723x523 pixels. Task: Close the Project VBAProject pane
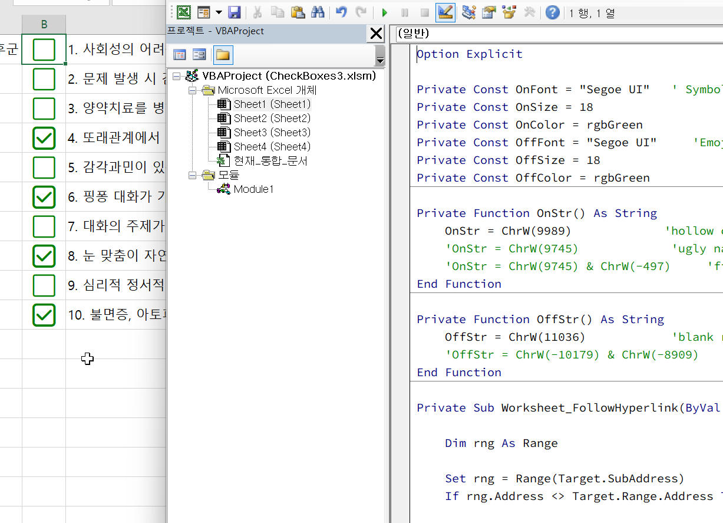click(376, 34)
